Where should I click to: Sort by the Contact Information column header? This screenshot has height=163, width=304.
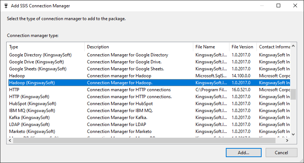click(273, 47)
